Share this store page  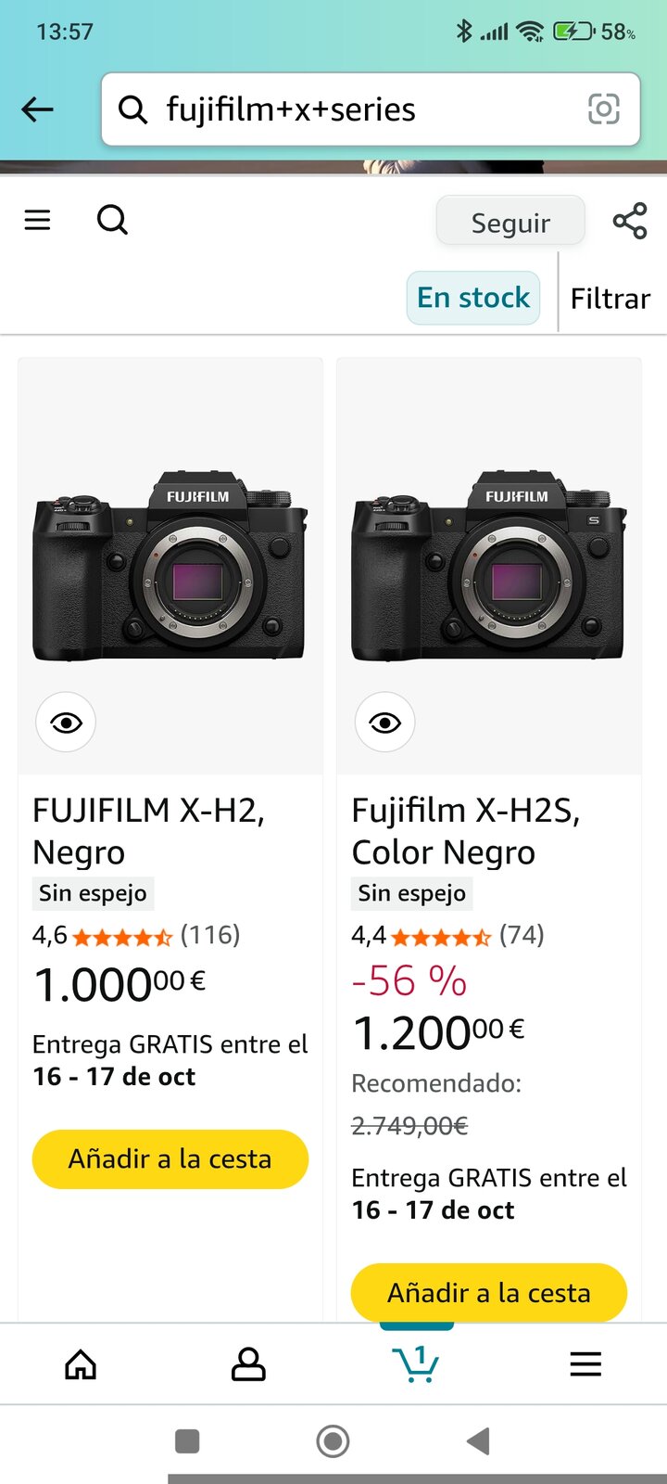pos(630,222)
